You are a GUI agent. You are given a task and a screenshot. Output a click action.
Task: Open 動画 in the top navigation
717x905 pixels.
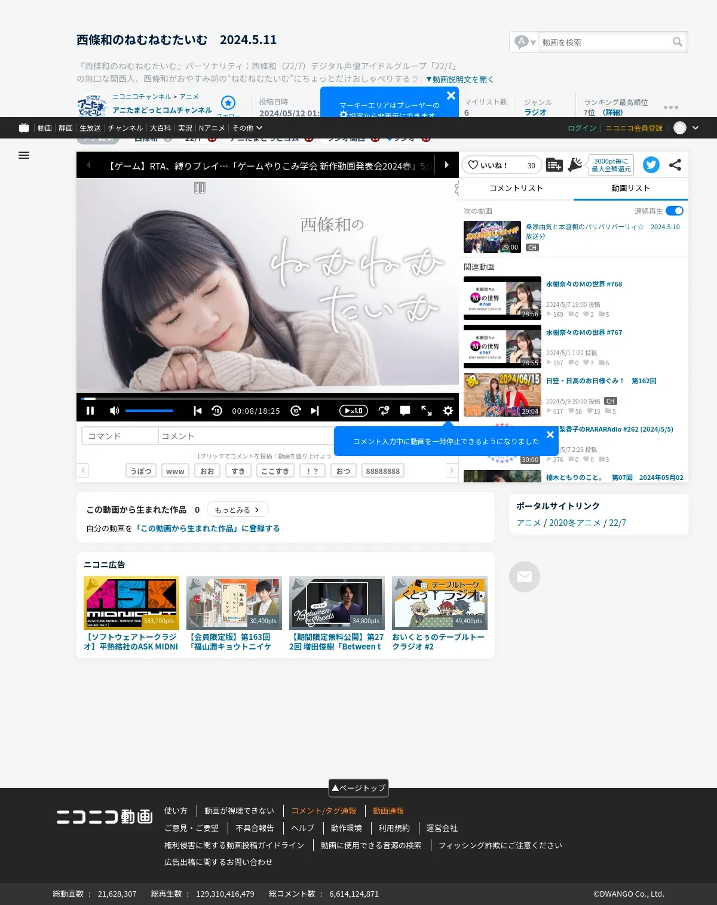(x=45, y=128)
